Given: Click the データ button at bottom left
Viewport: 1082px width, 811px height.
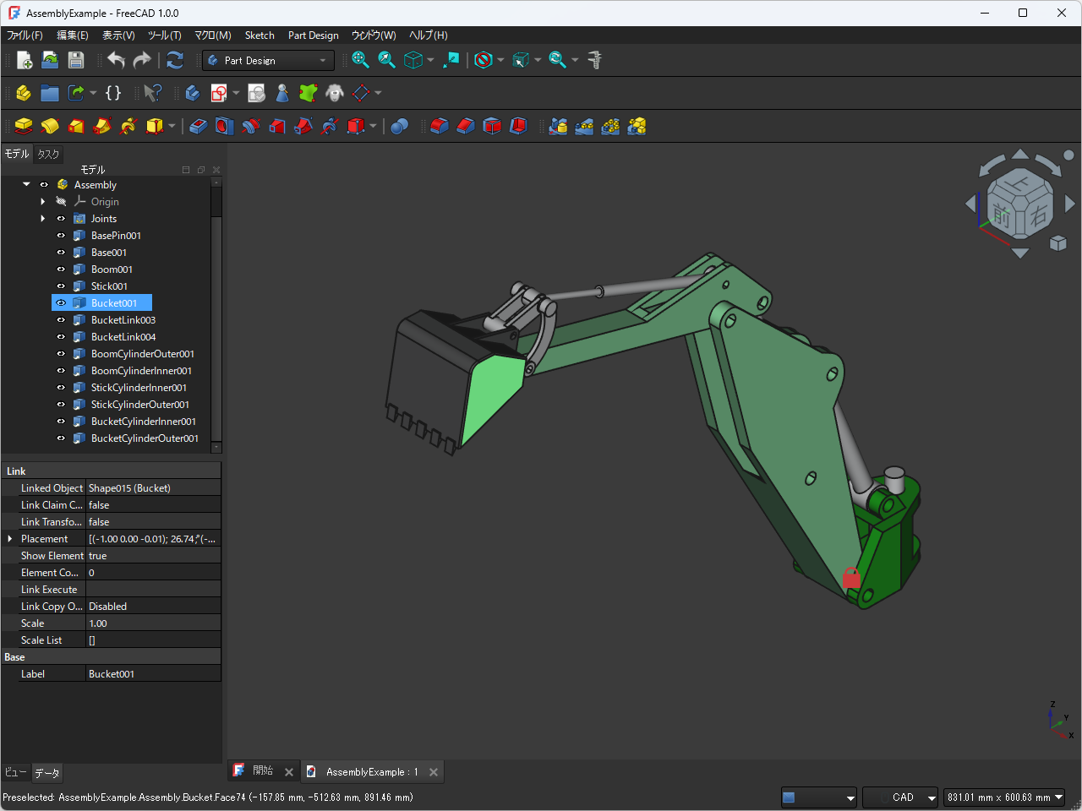Looking at the screenshot, I should point(46,772).
